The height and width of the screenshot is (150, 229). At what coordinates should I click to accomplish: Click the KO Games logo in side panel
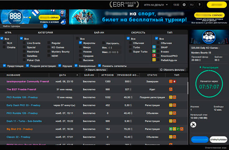(x=209, y=37)
